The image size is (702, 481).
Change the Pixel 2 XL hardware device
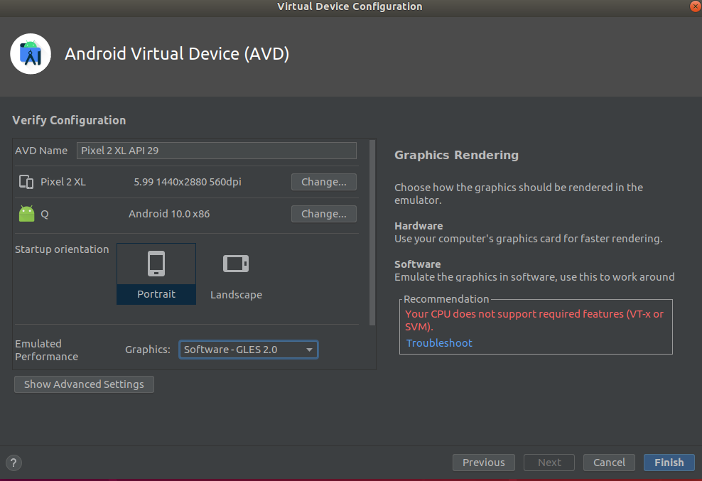click(x=324, y=182)
